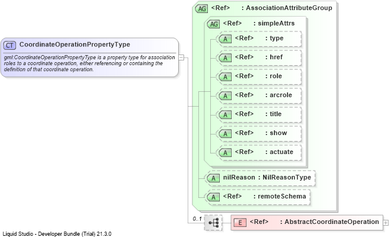Click the A icon beside remoteSchema attribute
This screenshot has height=237, width=389.
(x=213, y=197)
